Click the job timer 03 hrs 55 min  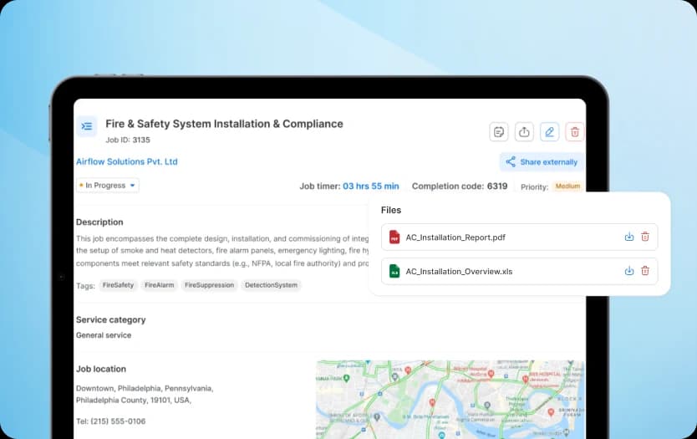pyautogui.click(x=371, y=186)
